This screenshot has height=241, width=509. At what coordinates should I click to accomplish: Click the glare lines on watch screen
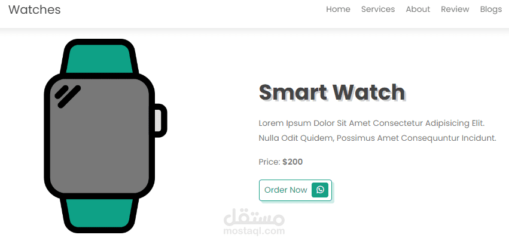[68, 96]
